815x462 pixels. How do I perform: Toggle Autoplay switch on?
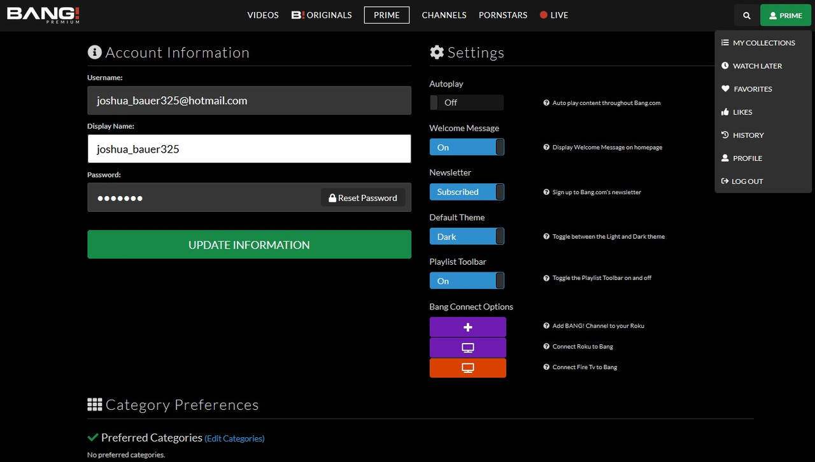467,102
